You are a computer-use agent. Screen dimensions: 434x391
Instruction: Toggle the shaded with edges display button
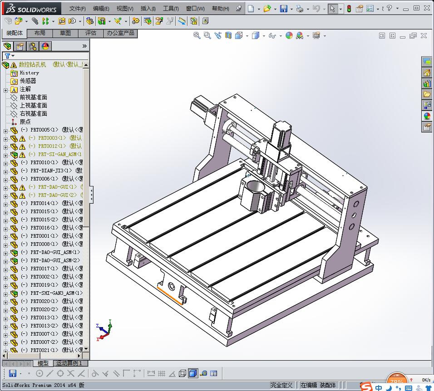192,373
